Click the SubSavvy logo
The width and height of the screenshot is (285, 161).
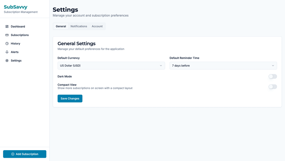[x=16, y=7]
